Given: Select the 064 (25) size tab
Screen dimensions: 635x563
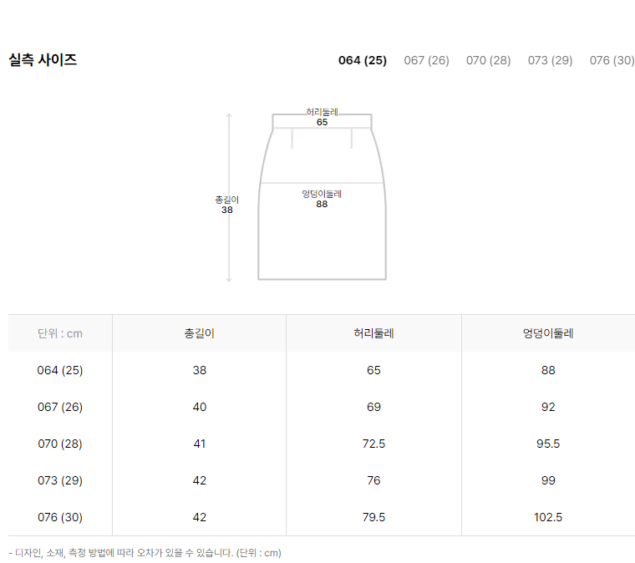Looking at the screenshot, I should point(363,60).
